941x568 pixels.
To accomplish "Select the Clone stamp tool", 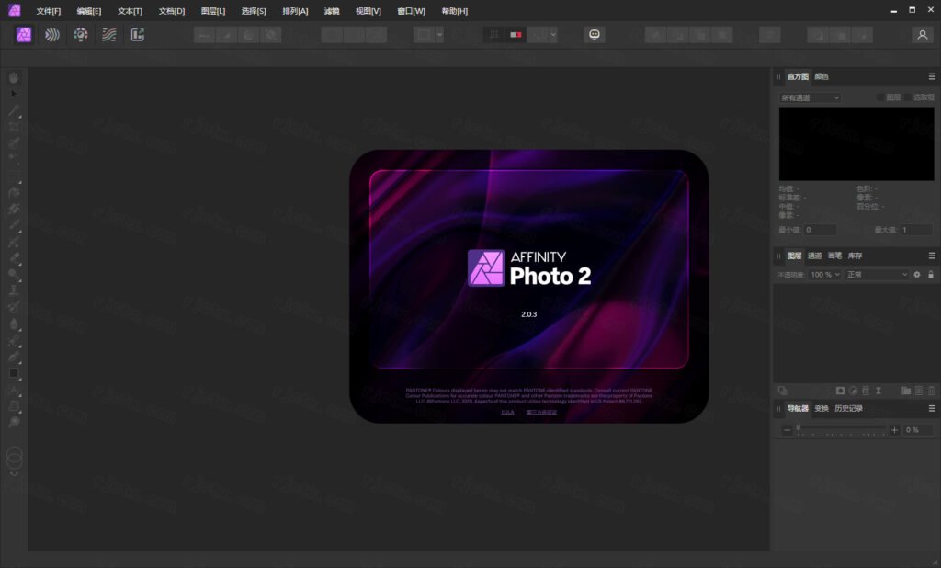I will (x=14, y=290).
